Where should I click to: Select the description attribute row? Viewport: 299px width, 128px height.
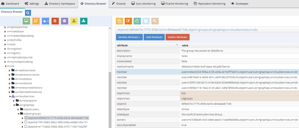[207, 51]
